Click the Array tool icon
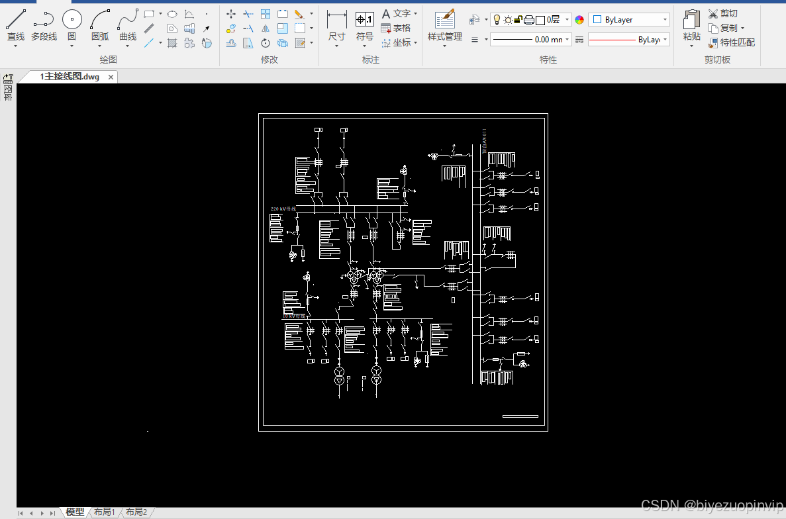Image resolution: width=786 pixels, height=519 pixels. [x=265, y=14]
